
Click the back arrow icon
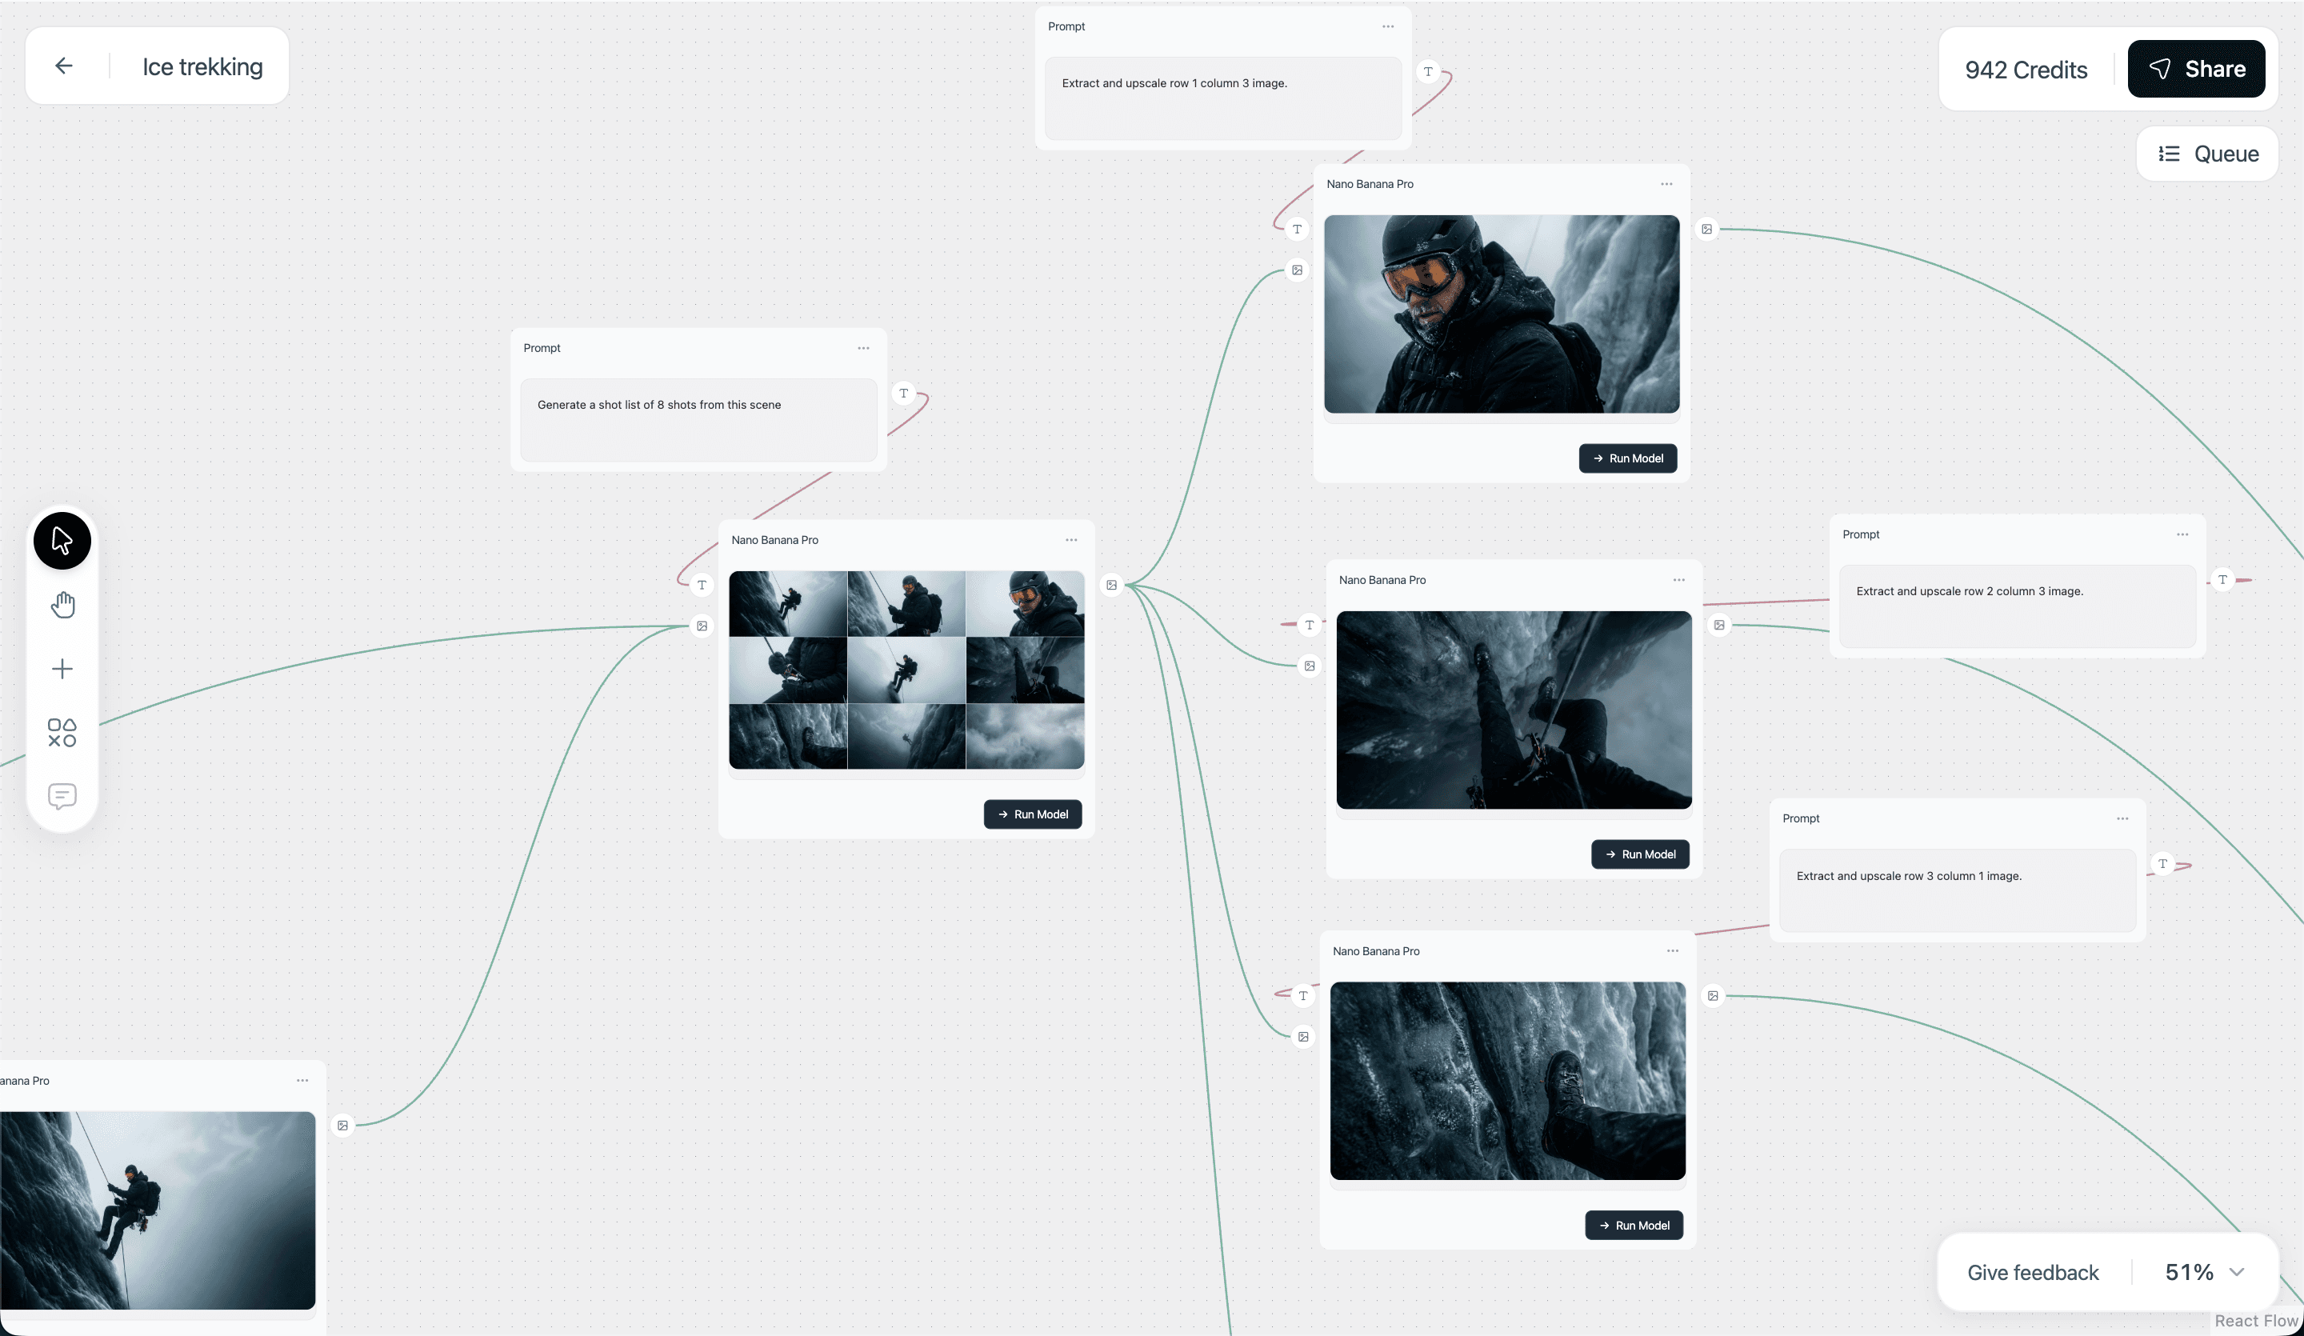[x=63, y=66]
